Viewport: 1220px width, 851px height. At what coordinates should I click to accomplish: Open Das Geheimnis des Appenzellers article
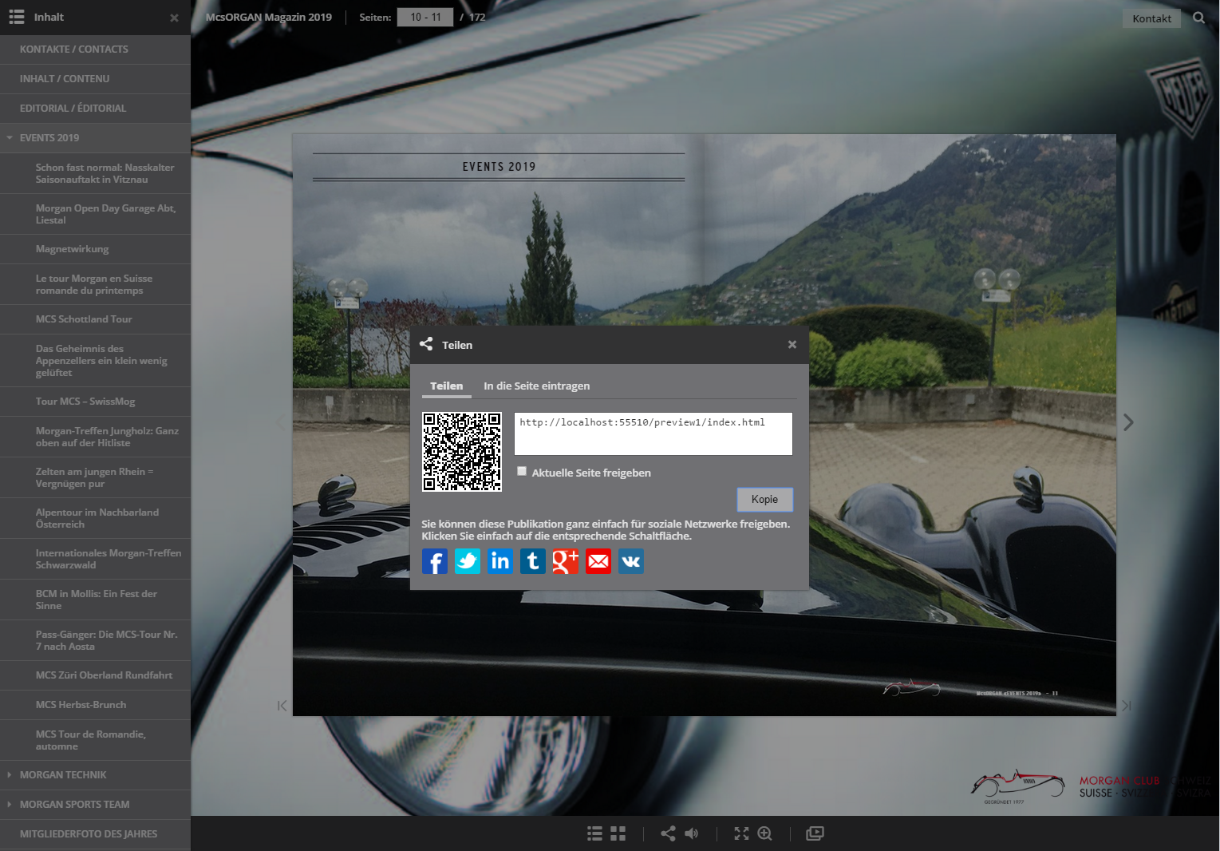[x=95, y=361]
